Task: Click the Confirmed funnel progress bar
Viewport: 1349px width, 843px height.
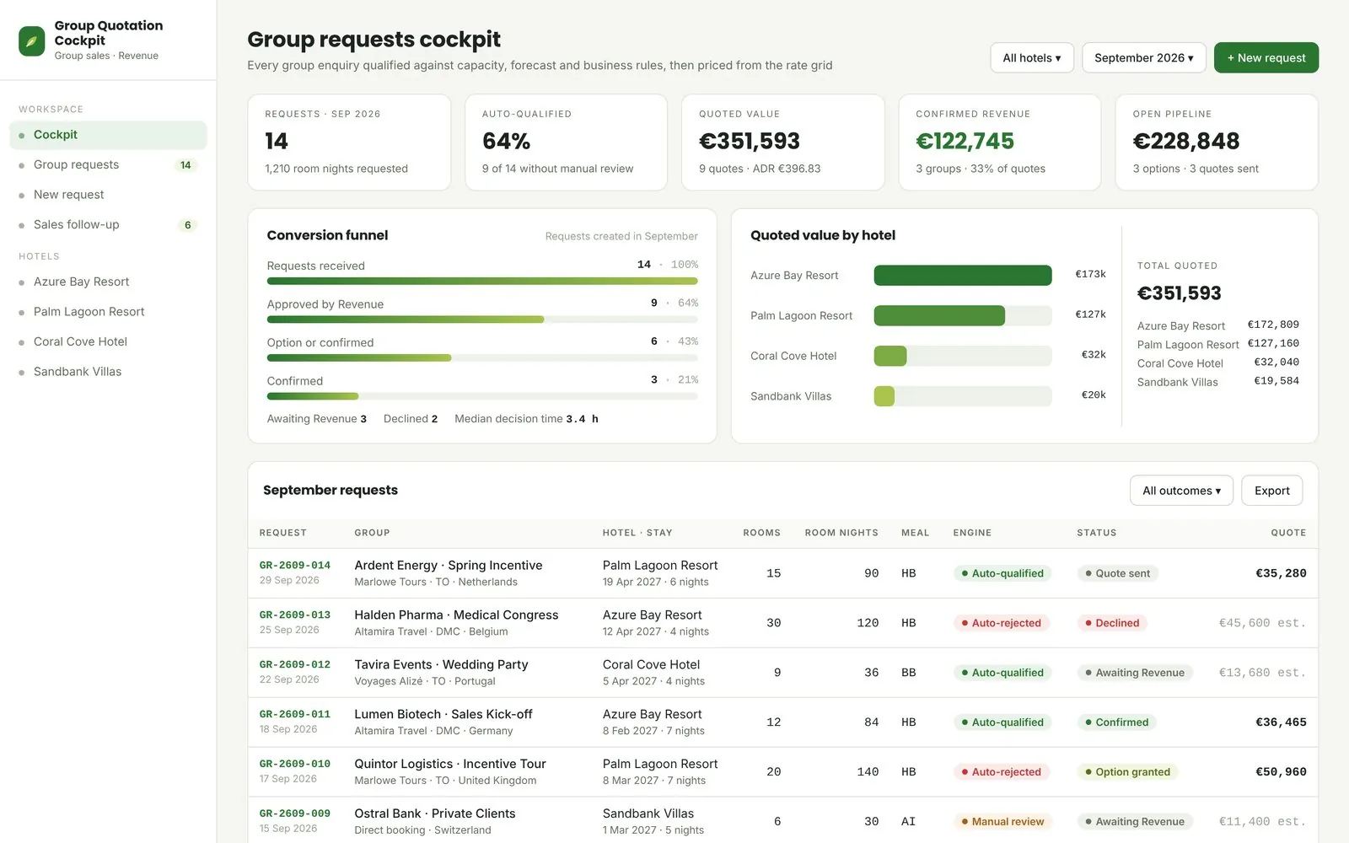Action: click(482, 396)
